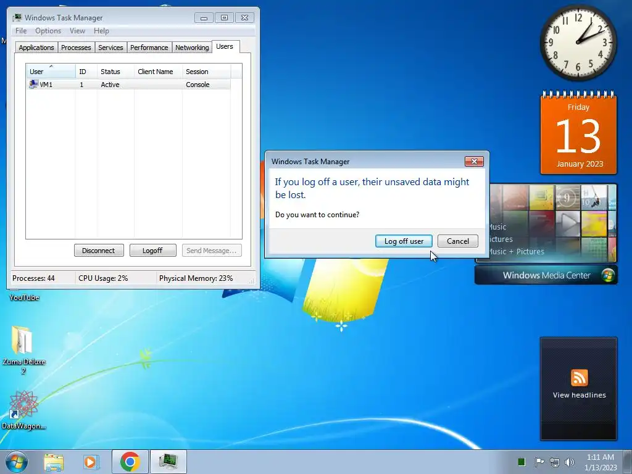Click the volume speaker tray icon
632x474 pixels.
click(570, 462)
